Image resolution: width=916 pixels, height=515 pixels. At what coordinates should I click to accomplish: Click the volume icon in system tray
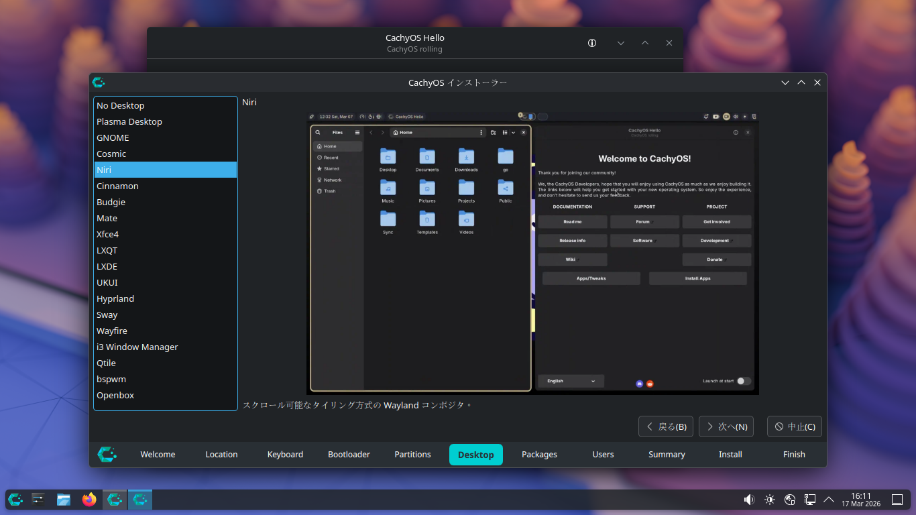(x=749, y=500)
